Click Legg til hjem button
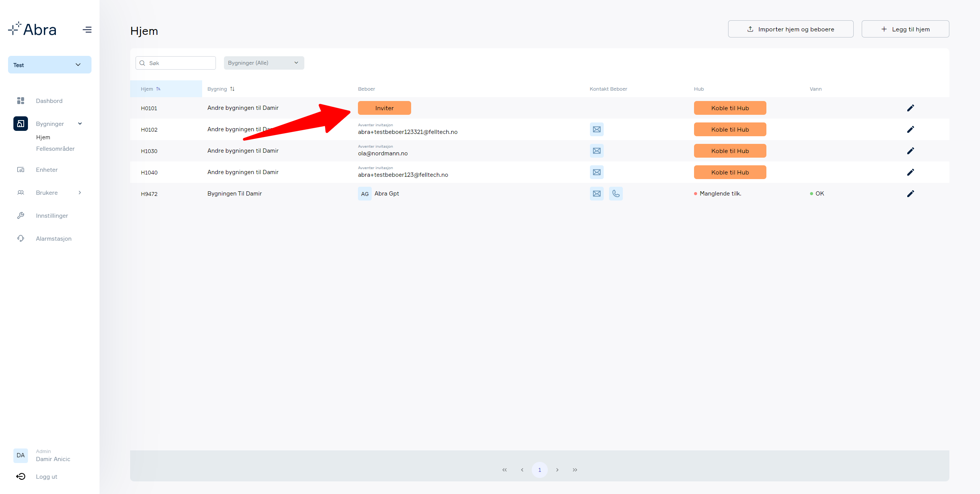Screen dimensions: 980x494 click(905, 29)
